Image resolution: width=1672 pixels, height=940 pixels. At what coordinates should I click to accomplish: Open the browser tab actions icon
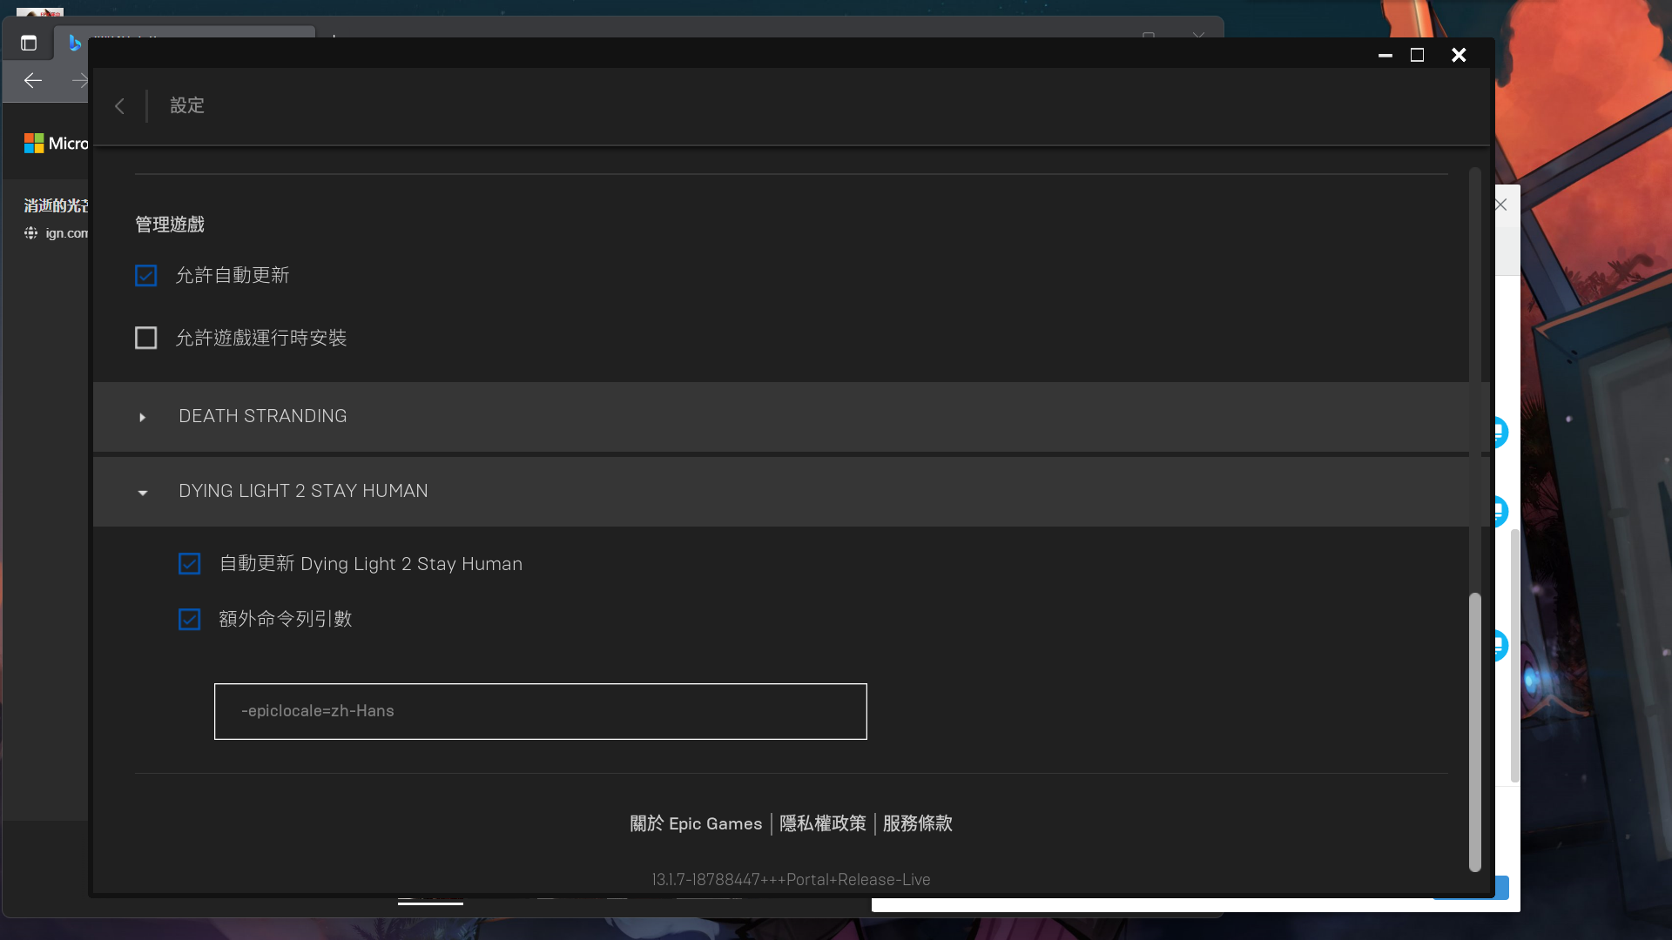click(29, 43)
